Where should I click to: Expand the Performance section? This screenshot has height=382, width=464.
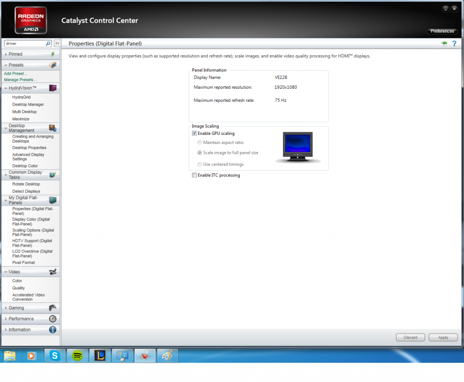coord(5,319)
